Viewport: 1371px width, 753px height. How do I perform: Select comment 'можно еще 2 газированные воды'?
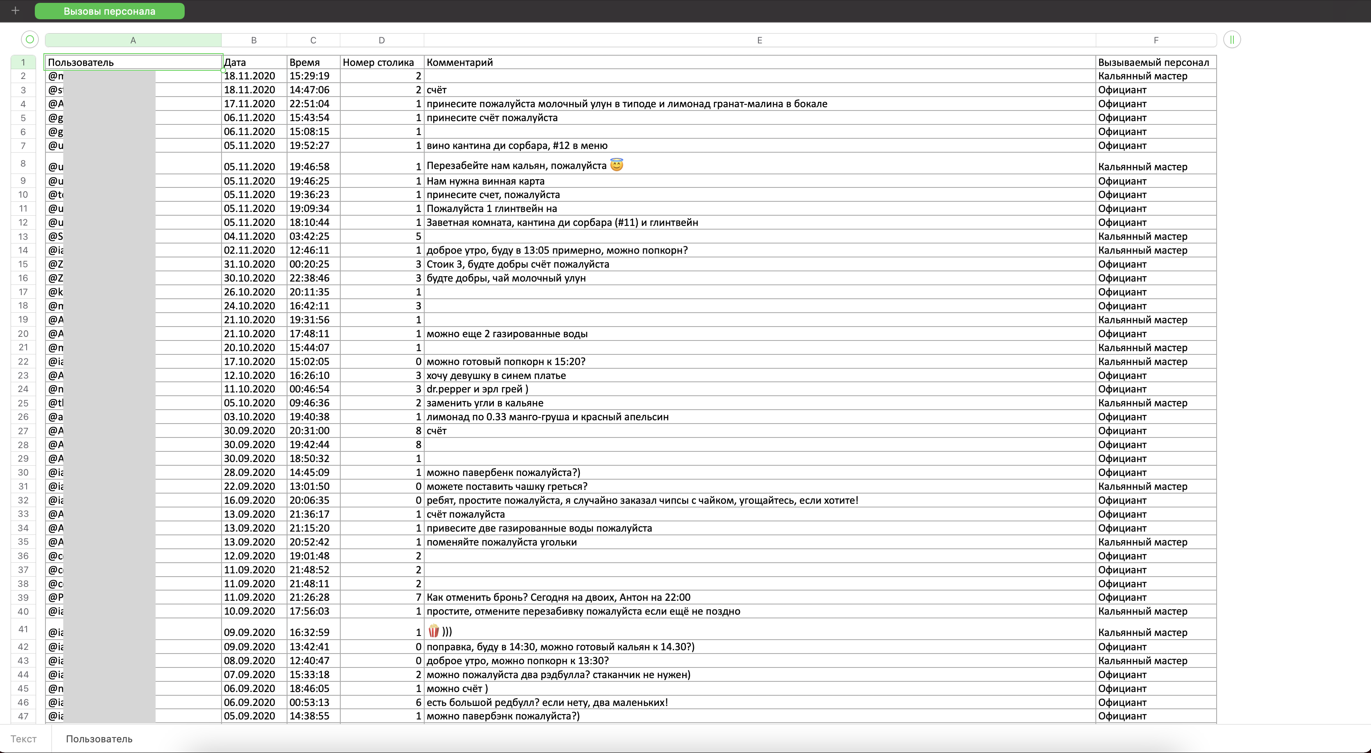pos(760,334)
